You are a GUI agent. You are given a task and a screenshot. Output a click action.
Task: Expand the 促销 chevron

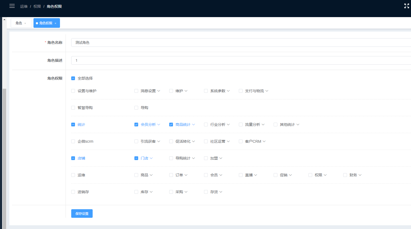(291, 175)
